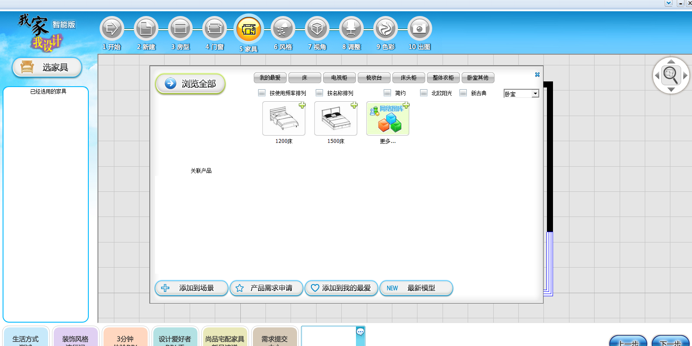
Task: Open the 6 风格 step icon
Action: (x=283, y=29)
